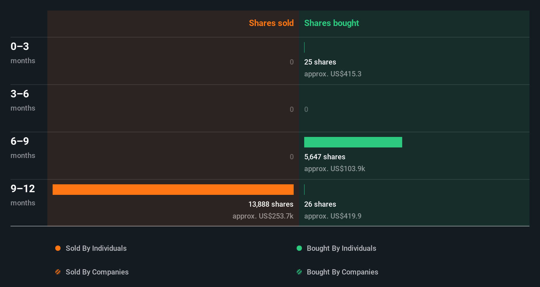
Task: Click the striped Bought By Companies legend icon
Action: click(x=299, y=272)
